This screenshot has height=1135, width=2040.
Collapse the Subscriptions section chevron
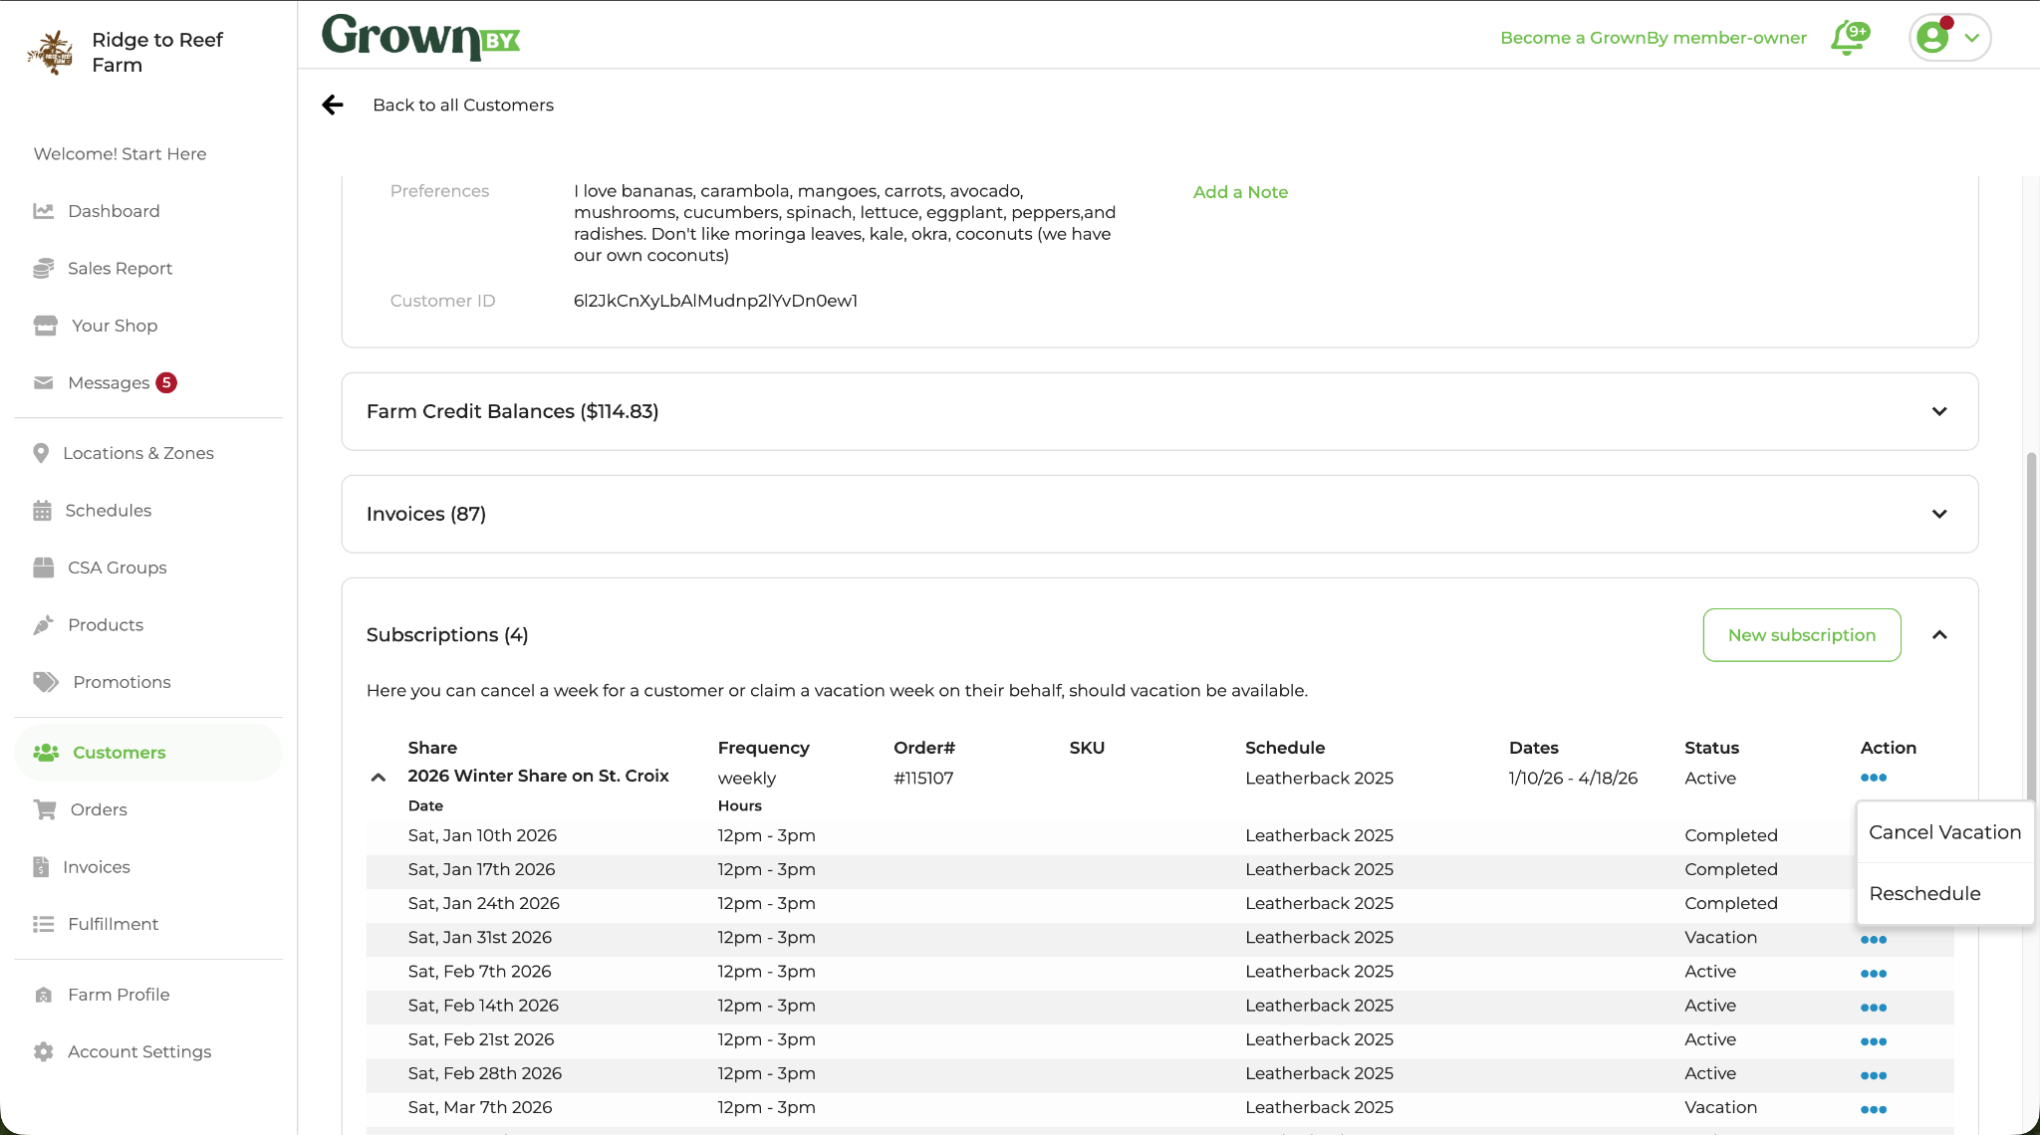coord(1938,635)
